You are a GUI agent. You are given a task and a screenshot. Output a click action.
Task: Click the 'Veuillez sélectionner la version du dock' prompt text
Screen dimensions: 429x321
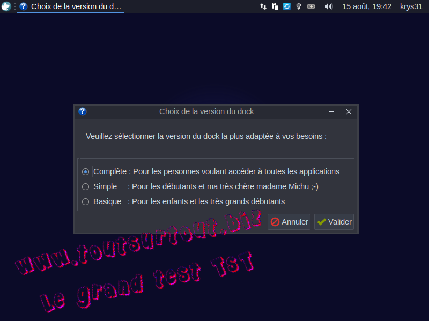point(206,136)
